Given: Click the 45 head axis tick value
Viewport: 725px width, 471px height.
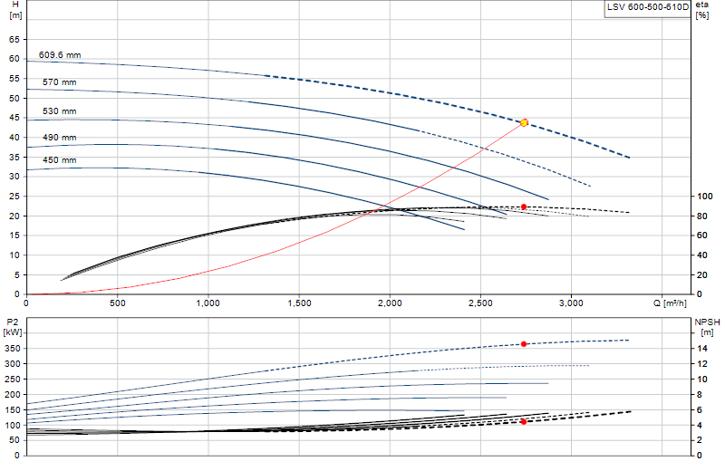Looking at the screenshot, I should [x=14, y=118].
